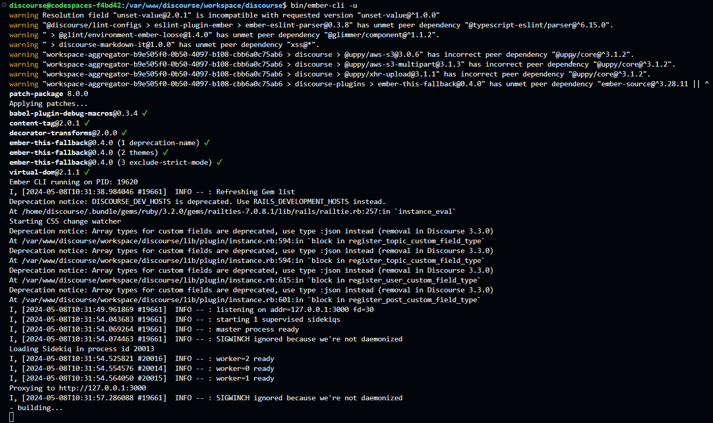Click the "Starting CSS change watcher" line
Image resolution: width=713 pixels, height=423 pixels.
[x=65, y=221]
